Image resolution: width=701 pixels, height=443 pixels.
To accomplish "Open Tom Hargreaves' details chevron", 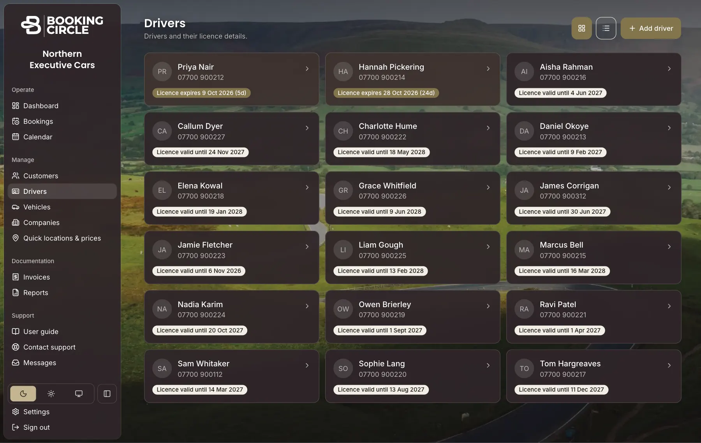I will (x=669, y=365).
